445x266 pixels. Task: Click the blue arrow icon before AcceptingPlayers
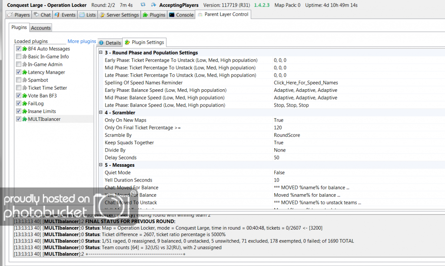[x=154, y=5]
